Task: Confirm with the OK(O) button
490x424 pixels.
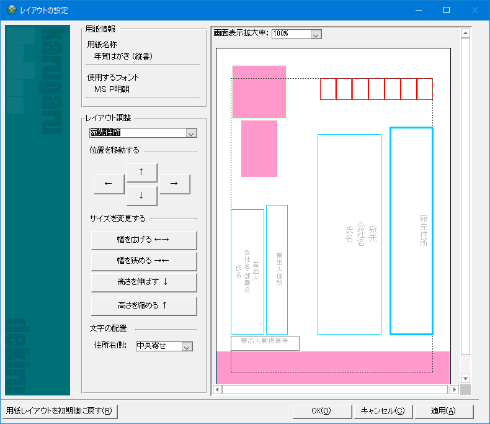Action: click(x=322, y=411)
